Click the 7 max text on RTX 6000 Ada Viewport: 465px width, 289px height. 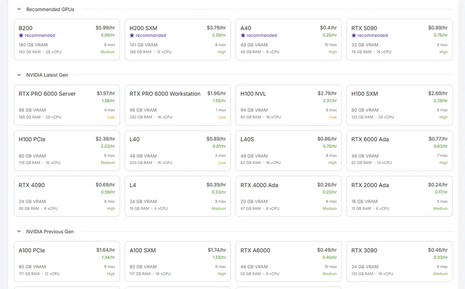tap(443, 156)
